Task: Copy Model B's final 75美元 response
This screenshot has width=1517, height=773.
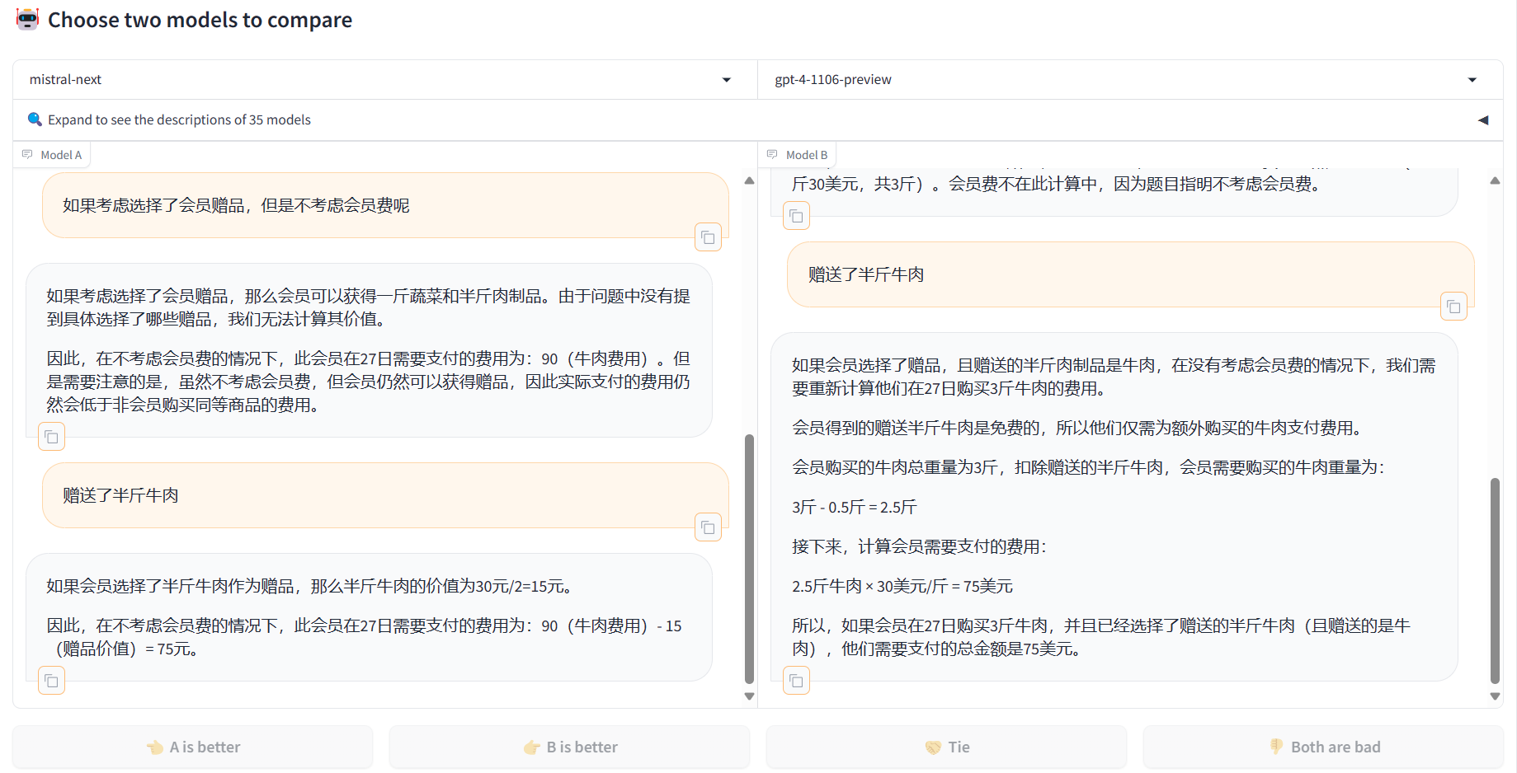Action: click(x=796, y=681)
